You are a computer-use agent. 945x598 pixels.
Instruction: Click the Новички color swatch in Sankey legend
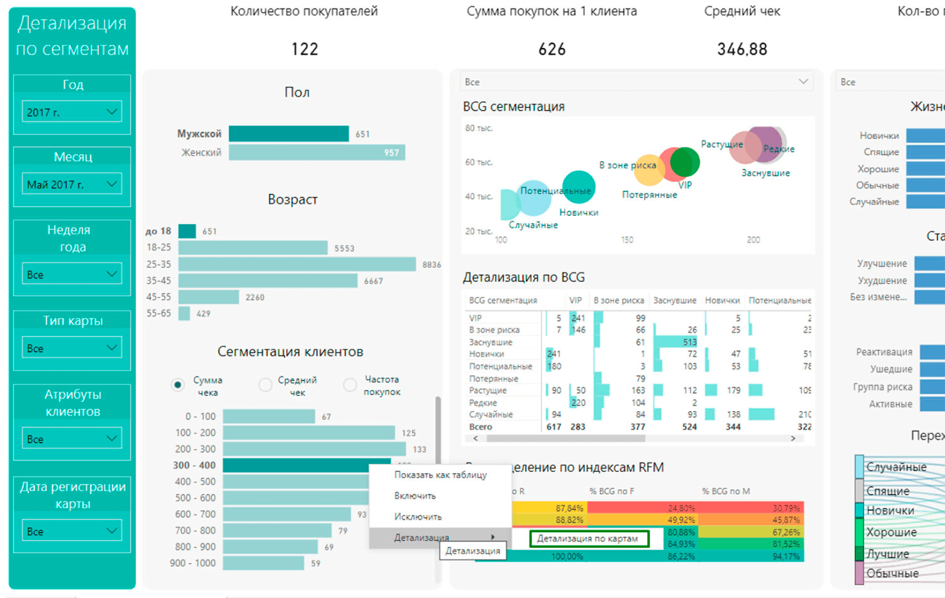tap(859, 510)
